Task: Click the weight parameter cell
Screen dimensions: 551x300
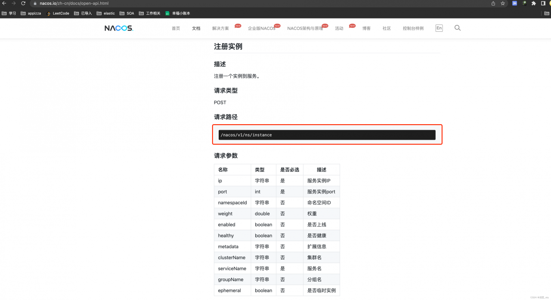Action: click(232, 214)
